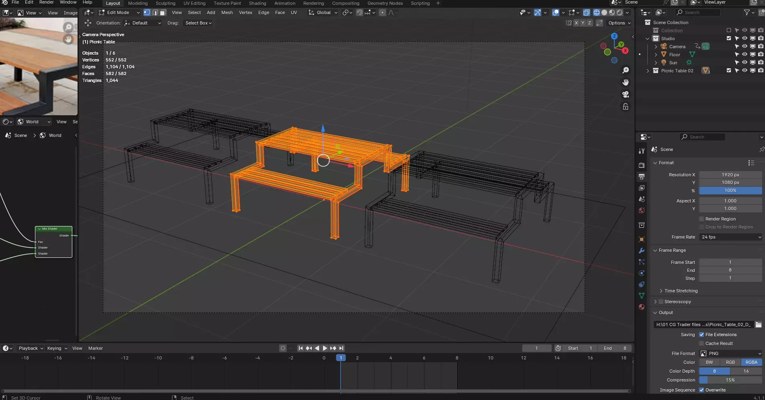Expand the Picnic Table 02 collection
The height and width of the screenshot is (400, 765).
click(x=647, y=71)
